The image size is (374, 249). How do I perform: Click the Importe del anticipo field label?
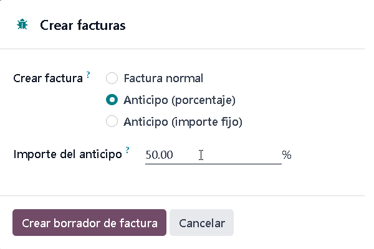[x=68, y=154]
